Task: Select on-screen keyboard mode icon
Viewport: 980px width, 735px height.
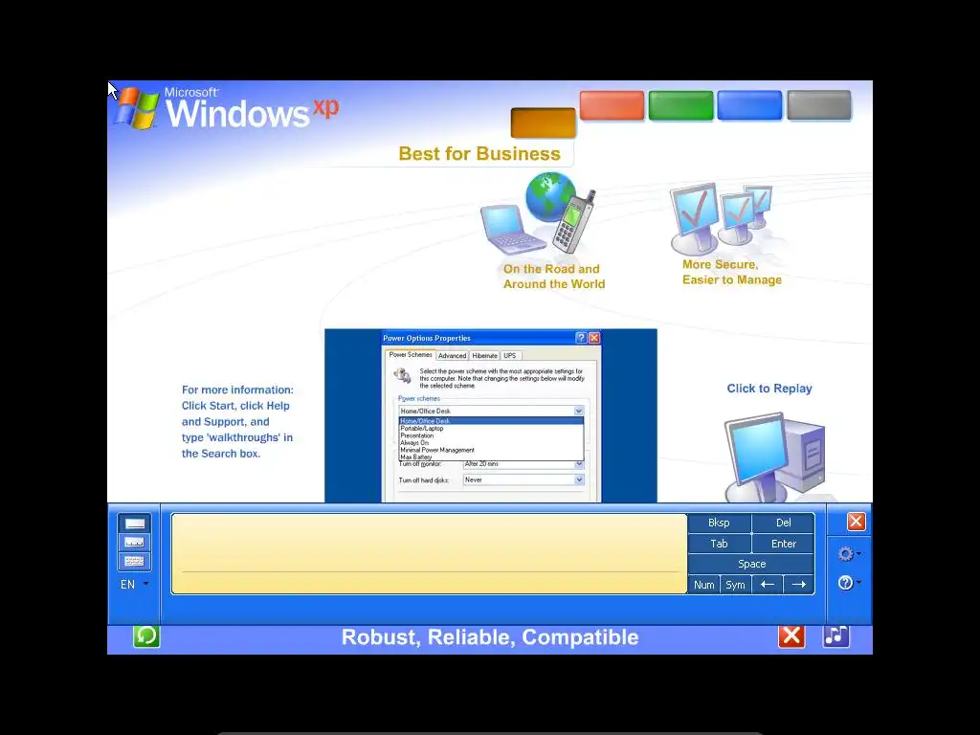Action: pyautogui.click(x=134, y=561)
